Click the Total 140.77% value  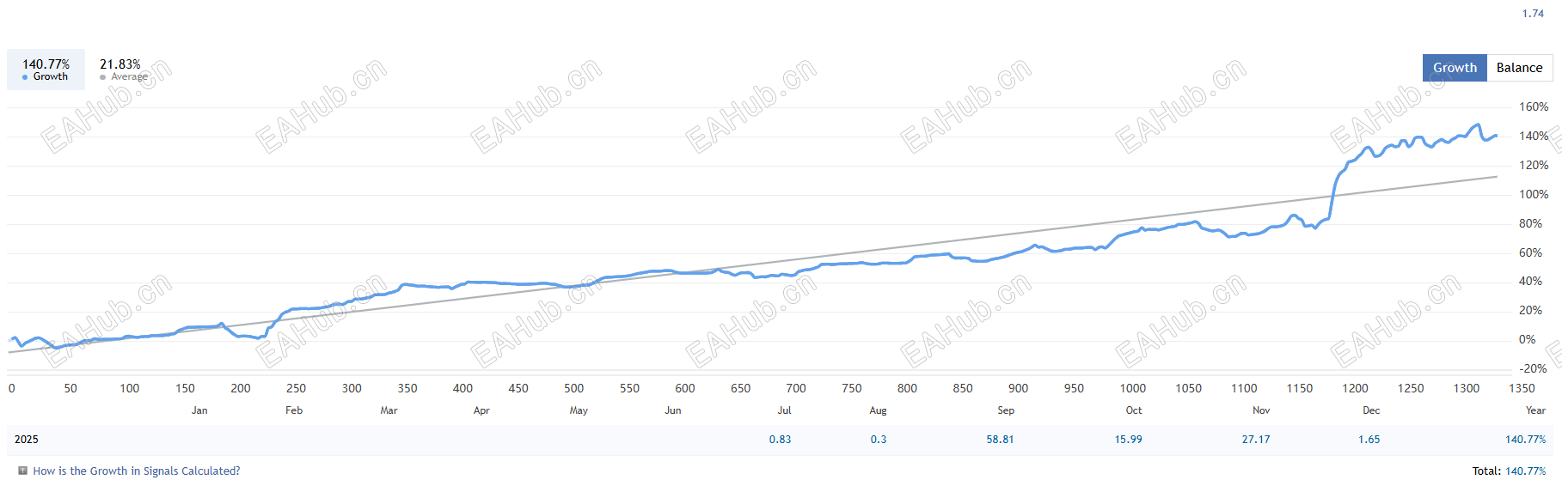pos(1525,471)
